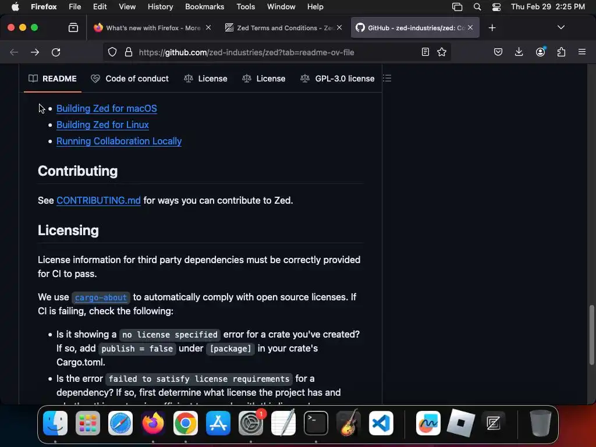Select the README tab

point(52,79)
